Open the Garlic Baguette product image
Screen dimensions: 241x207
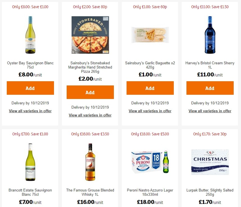click(x=150, y=35)
